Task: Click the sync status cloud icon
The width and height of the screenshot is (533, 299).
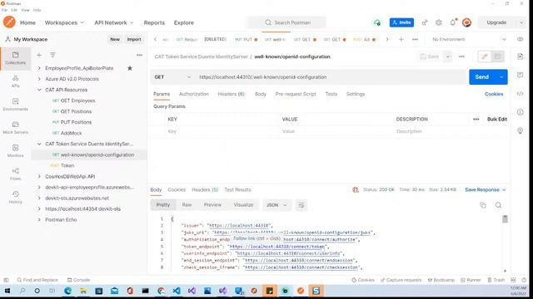Action: [377, 22]
